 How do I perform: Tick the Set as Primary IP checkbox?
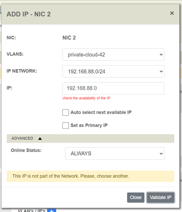(x=65, y=125)
